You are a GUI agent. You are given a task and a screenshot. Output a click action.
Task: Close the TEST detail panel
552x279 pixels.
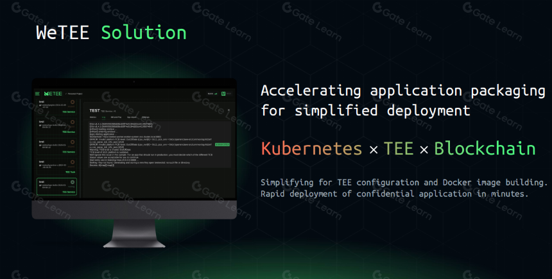[x=229, y=110]
